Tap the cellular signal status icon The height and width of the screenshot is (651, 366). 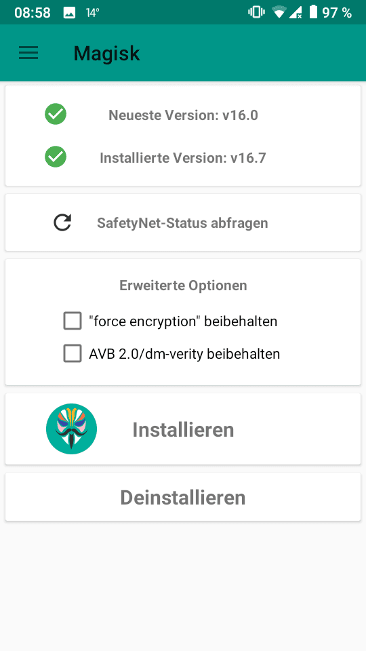coord(296,12)
